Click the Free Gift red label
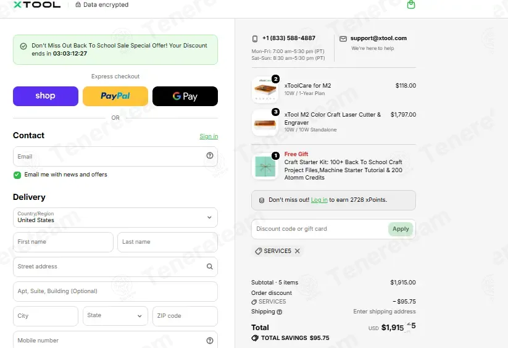 pos(296,154)
